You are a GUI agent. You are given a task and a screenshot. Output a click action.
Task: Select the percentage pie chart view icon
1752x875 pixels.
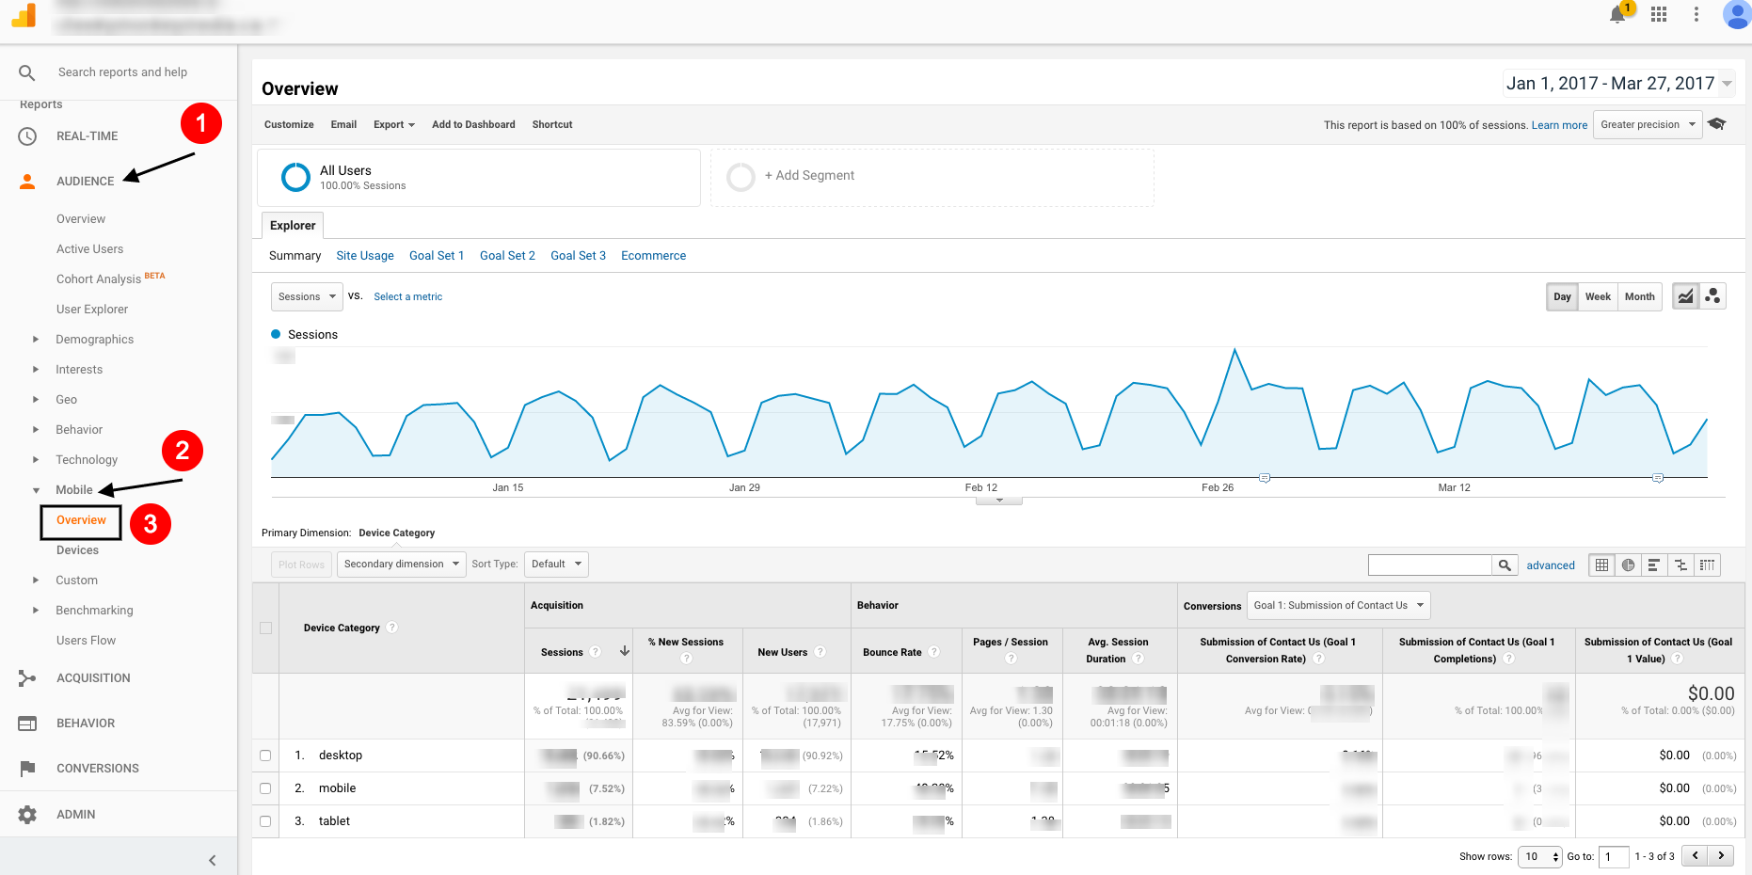(1628, 565)
